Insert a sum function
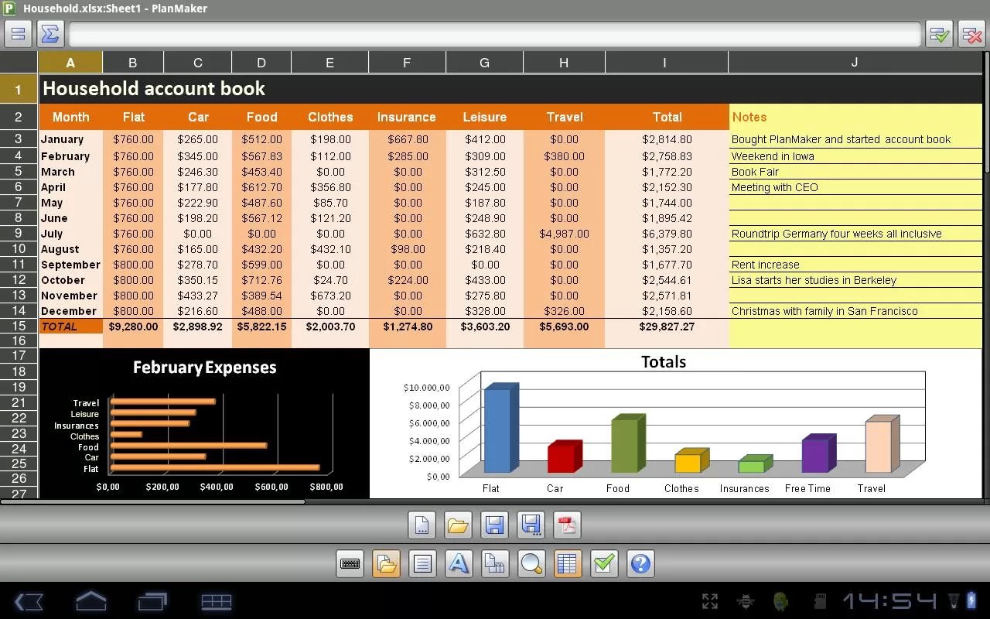990x619 pixels. tap(49, 34)
